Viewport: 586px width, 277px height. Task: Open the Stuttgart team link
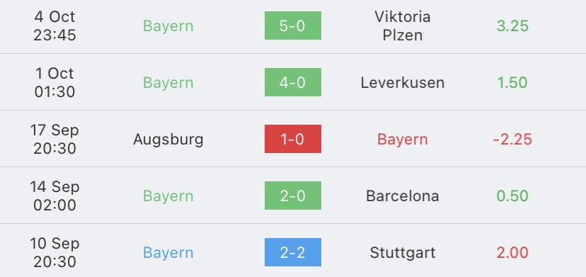[x=403, y=253]
